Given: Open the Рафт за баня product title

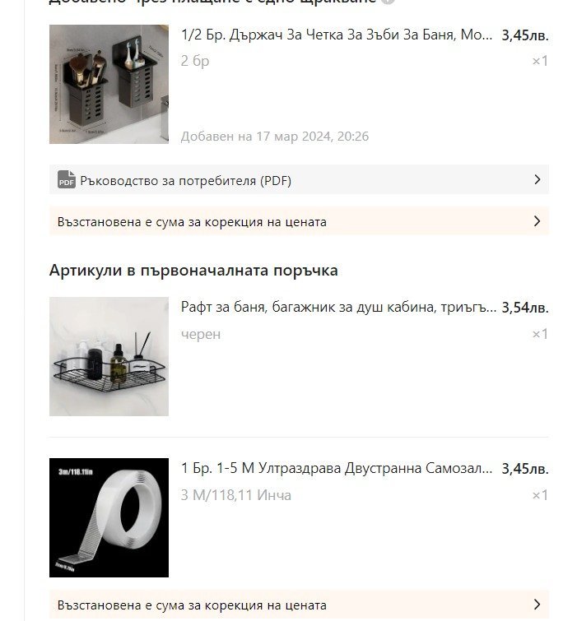Looking at the screenshot, I should [x=338, y=308].
